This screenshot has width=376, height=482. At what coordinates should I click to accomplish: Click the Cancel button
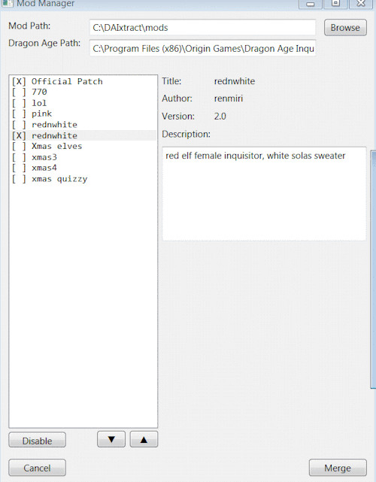pos(37,468)
